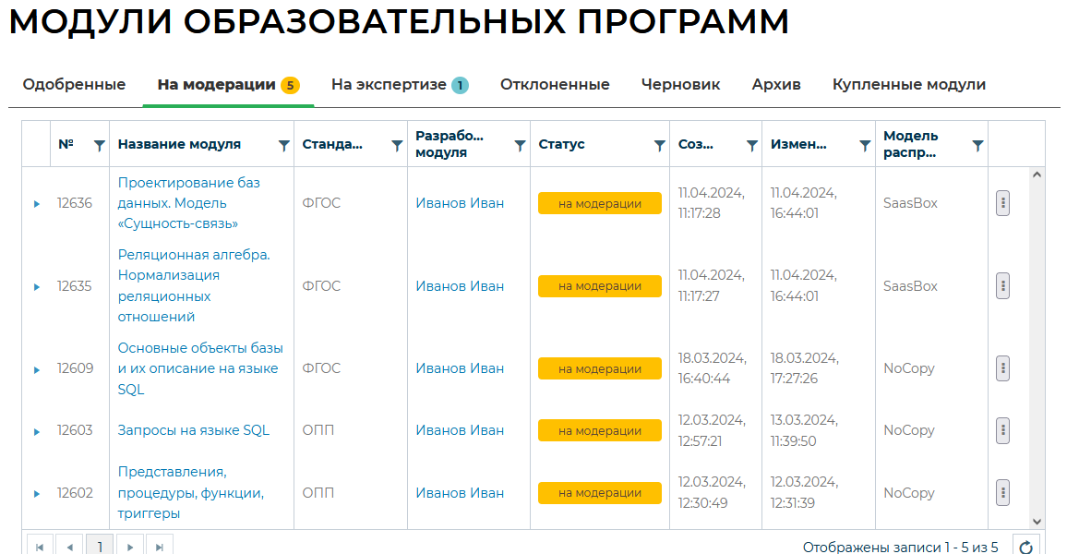Switch to the Одобренные tab

74,85
